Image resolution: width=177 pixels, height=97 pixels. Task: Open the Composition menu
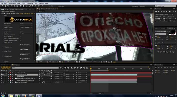coord(12,4)
